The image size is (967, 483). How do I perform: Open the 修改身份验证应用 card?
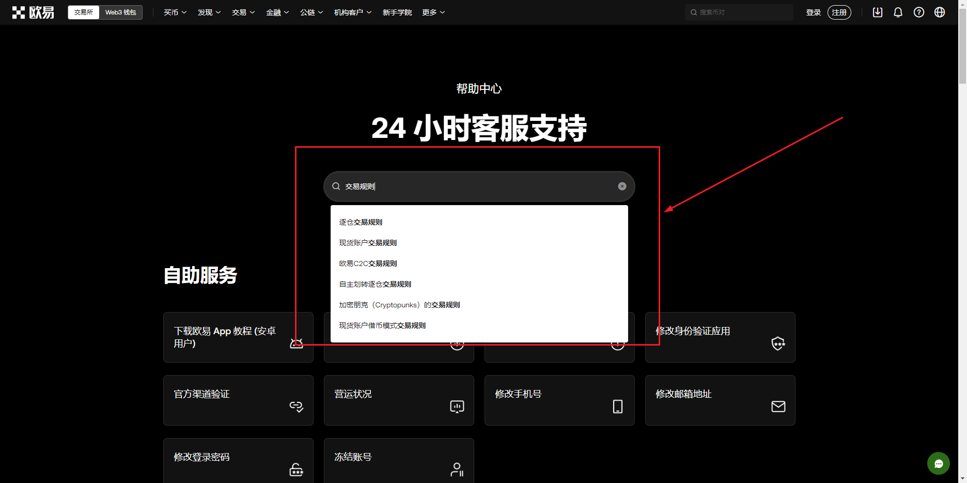(x=720, y=337)
